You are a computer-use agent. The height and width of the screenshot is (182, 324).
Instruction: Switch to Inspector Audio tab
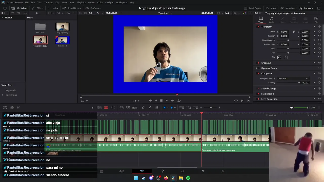[271, 20]
